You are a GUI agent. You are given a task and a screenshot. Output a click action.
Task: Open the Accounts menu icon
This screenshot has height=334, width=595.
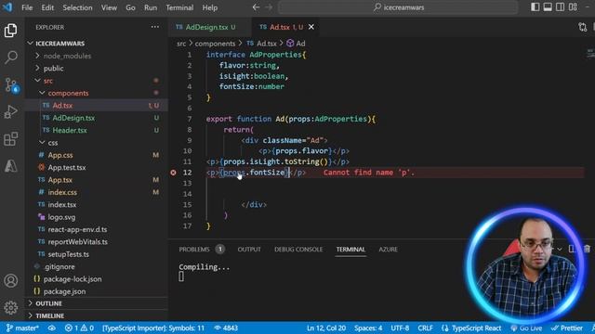coord(10,281)
